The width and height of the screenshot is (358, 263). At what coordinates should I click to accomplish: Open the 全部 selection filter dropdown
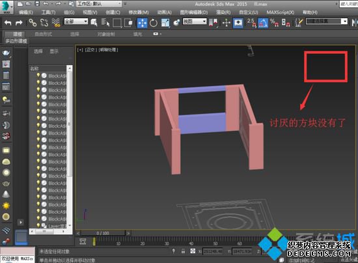[x=76, y=21]
